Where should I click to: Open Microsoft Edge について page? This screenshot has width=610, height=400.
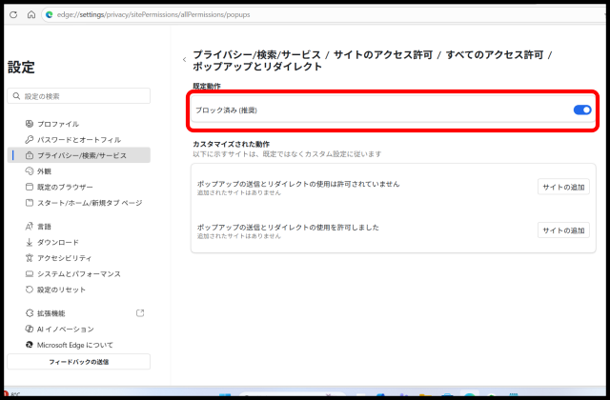tap(78, 345)
